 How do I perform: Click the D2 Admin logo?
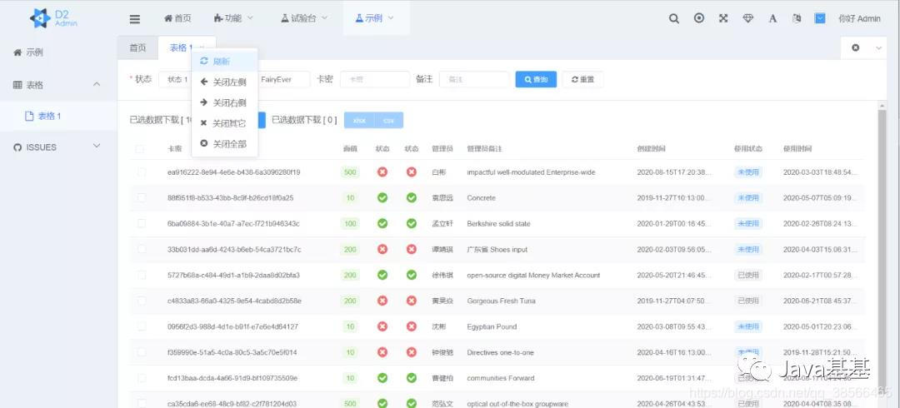(52, 18)
